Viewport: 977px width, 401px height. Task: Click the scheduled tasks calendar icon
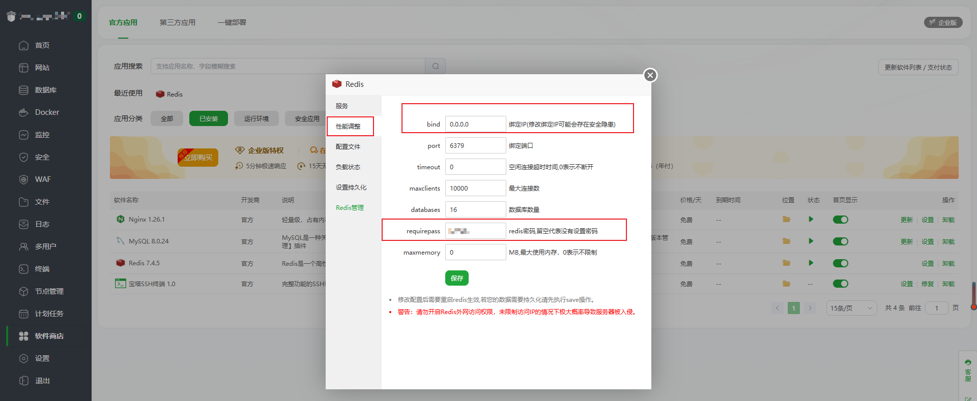pos(23,314)
